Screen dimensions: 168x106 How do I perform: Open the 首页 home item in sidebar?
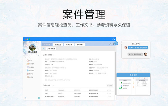tap(29, 61)
